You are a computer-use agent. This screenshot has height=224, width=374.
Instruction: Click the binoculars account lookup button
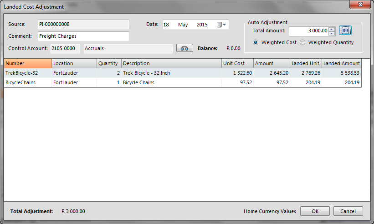pos(184,48)
